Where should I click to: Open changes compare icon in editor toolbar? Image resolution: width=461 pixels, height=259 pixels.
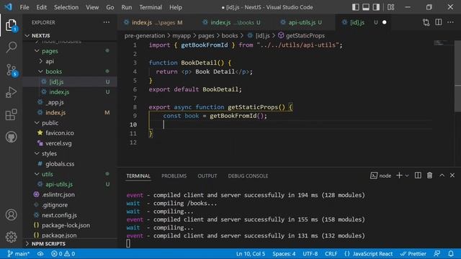426,22
